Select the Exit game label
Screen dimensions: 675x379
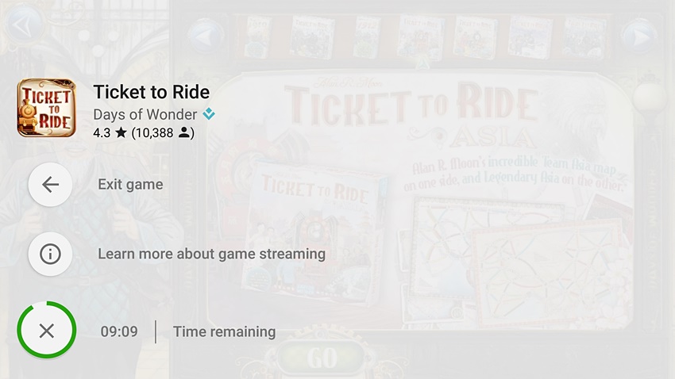[x=130, y=184]
